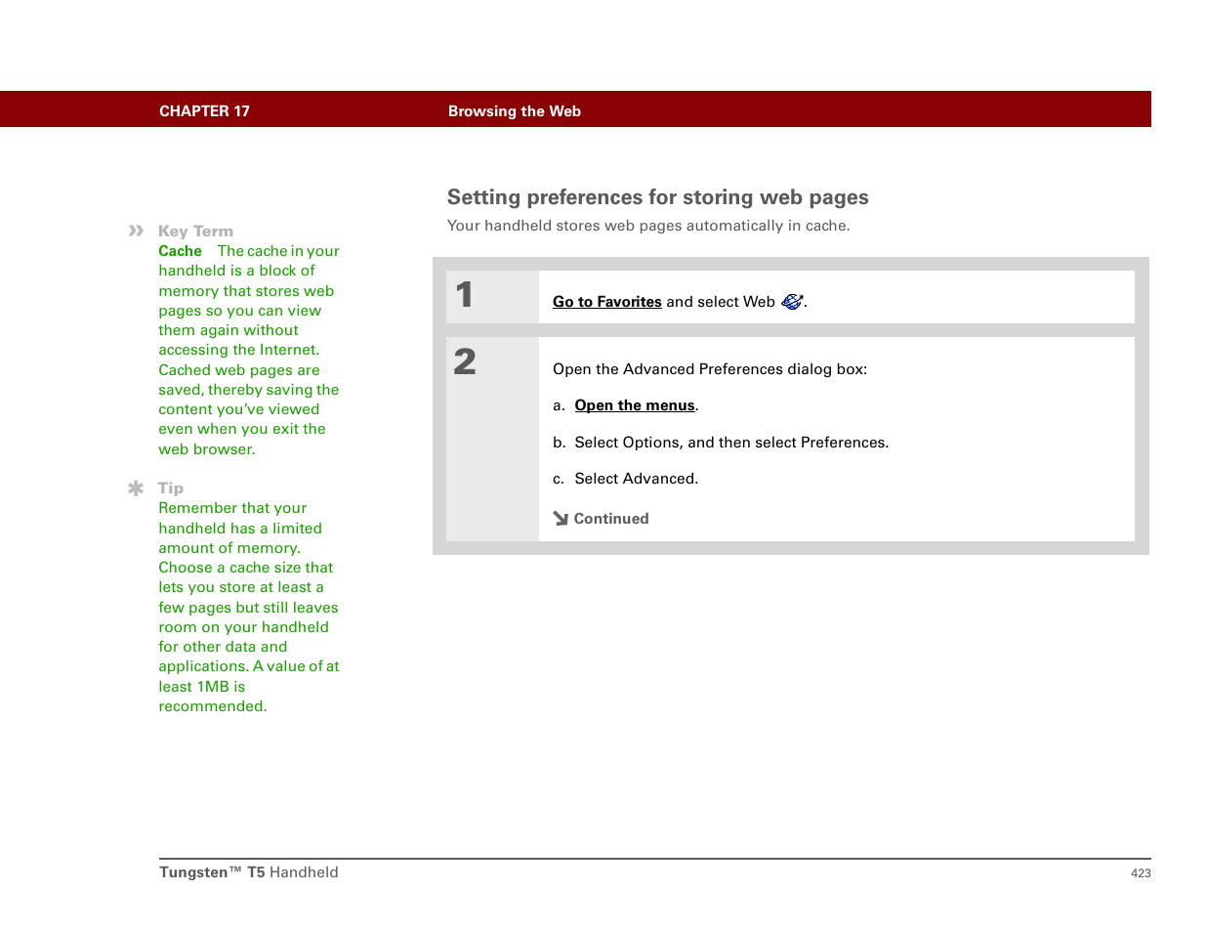Click the 'Continued' label

coord(611,519)
